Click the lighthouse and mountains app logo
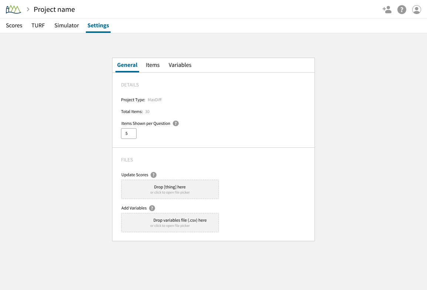427x290 pixels. click(13, 9)
